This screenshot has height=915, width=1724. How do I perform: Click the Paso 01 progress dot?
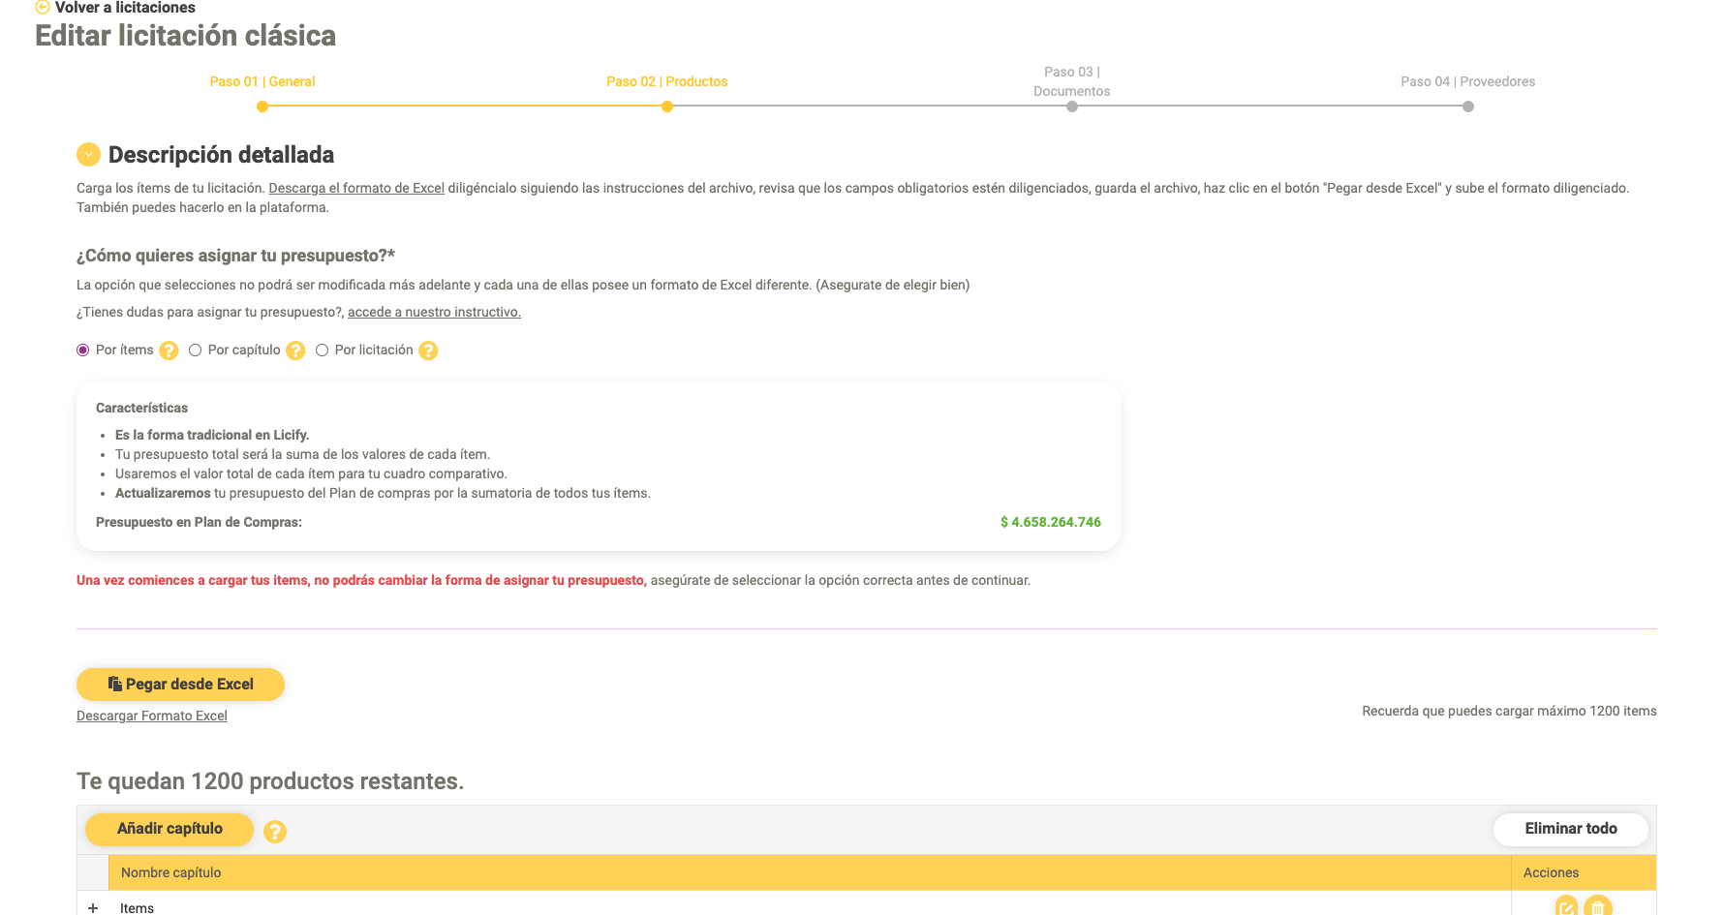pos(262,107)
